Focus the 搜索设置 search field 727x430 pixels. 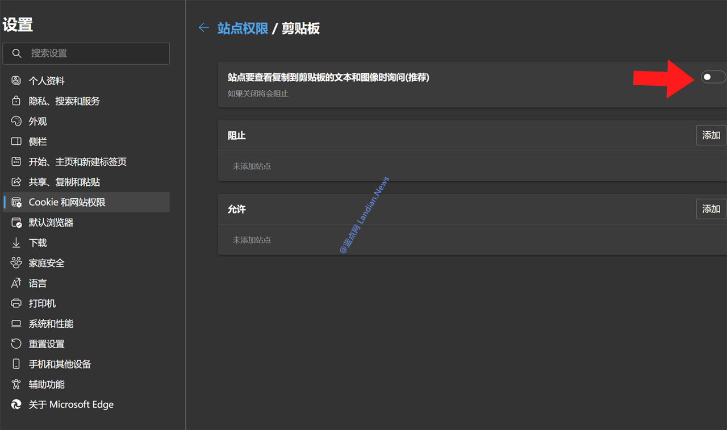(x=86, y=53)
